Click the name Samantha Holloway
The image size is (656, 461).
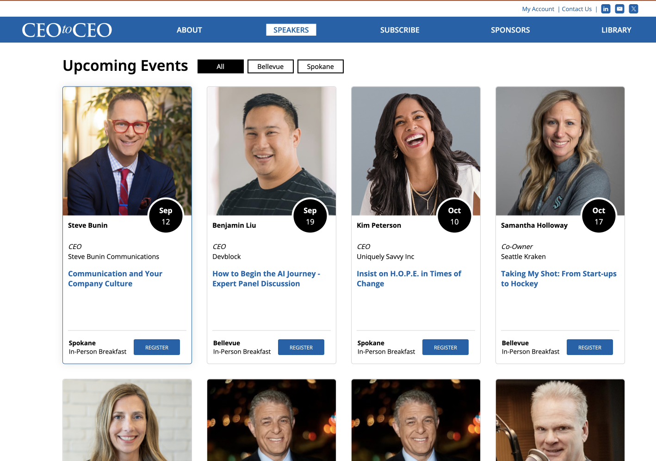pos(534,225)
